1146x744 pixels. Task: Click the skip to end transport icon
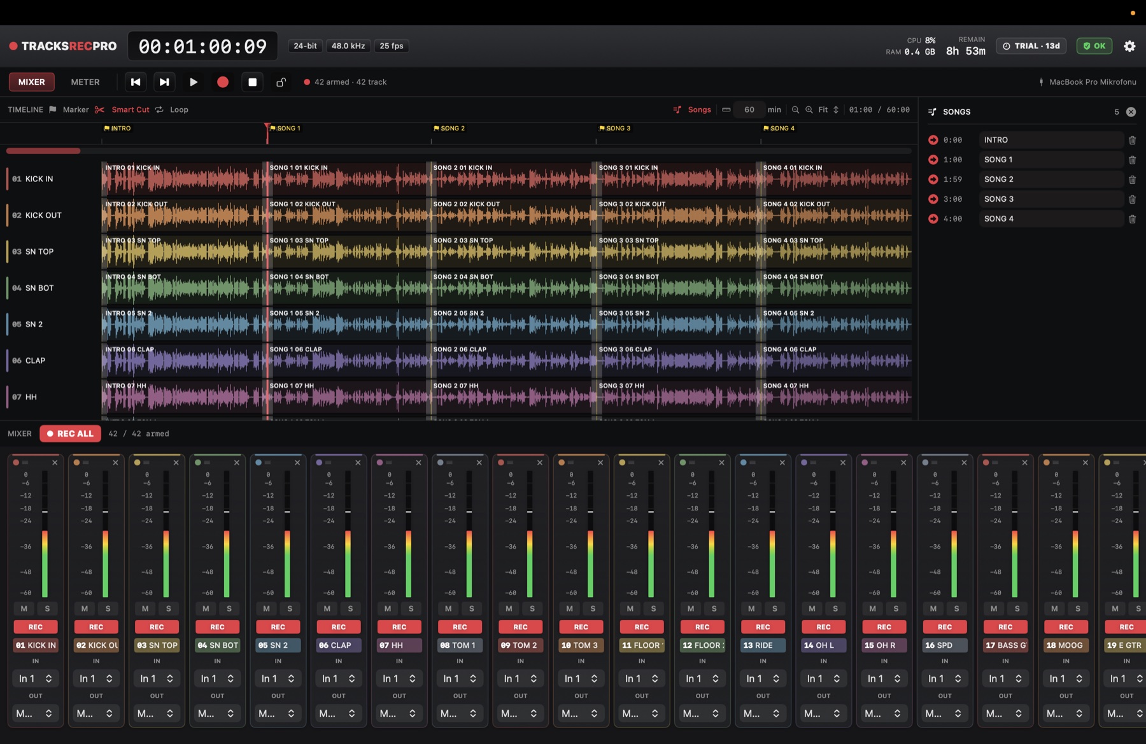click(164, 82)
